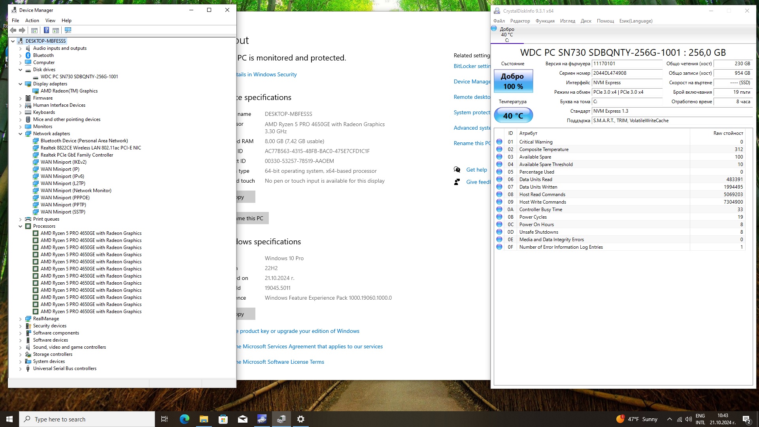Select WAN Miniport (PPTP) tree item
The width and height of the screenshot is (759, 427).
tap(63, 205)
